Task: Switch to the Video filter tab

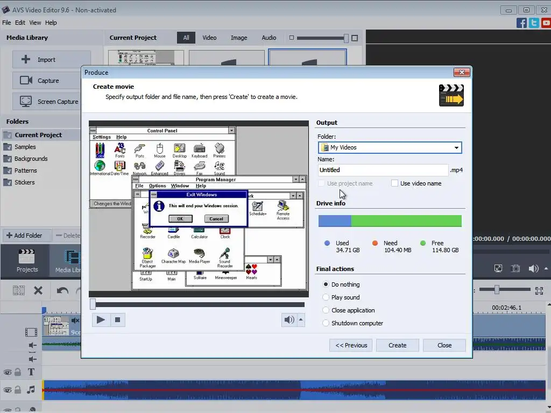Action: tap(209, 38)
